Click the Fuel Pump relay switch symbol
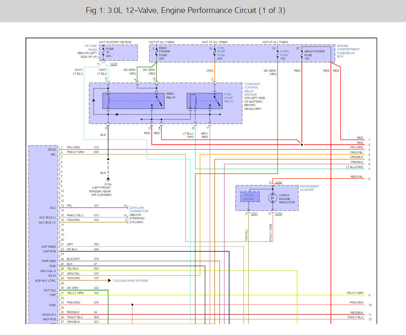This screenshot has width=406, height=335. (216, 101)
